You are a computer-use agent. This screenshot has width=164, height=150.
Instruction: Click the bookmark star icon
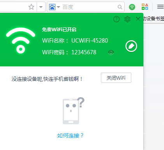pos(31,7)
